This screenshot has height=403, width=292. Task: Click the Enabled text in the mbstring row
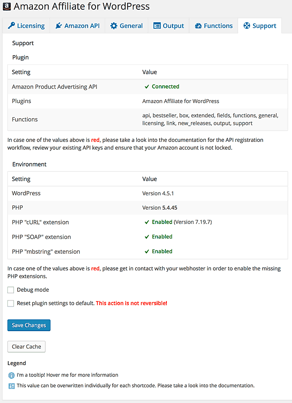coord(162,251)
